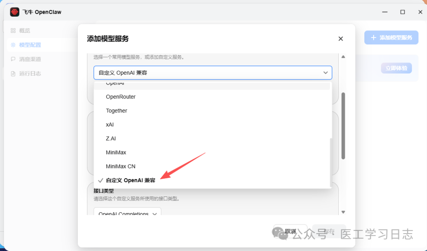Select MiniMax provider option
Viewport: 427px width, 251px height.
[x=213, y=152]
